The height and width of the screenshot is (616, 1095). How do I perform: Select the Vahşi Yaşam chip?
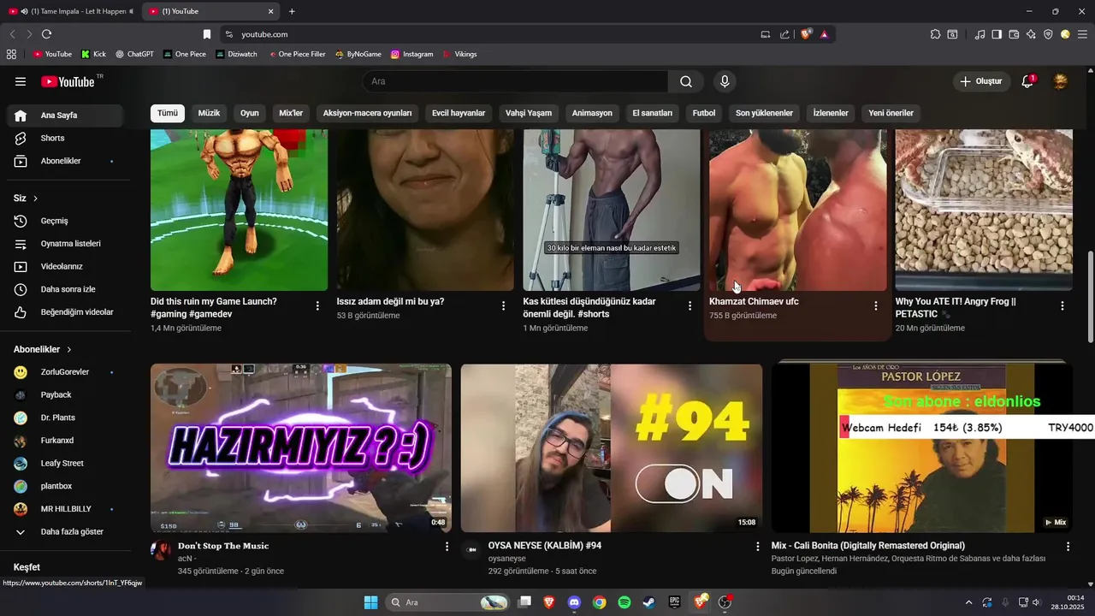(x=529, y=113)
